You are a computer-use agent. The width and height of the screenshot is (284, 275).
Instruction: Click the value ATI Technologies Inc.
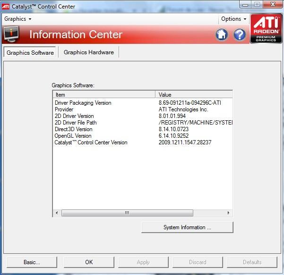coord(183,109)
